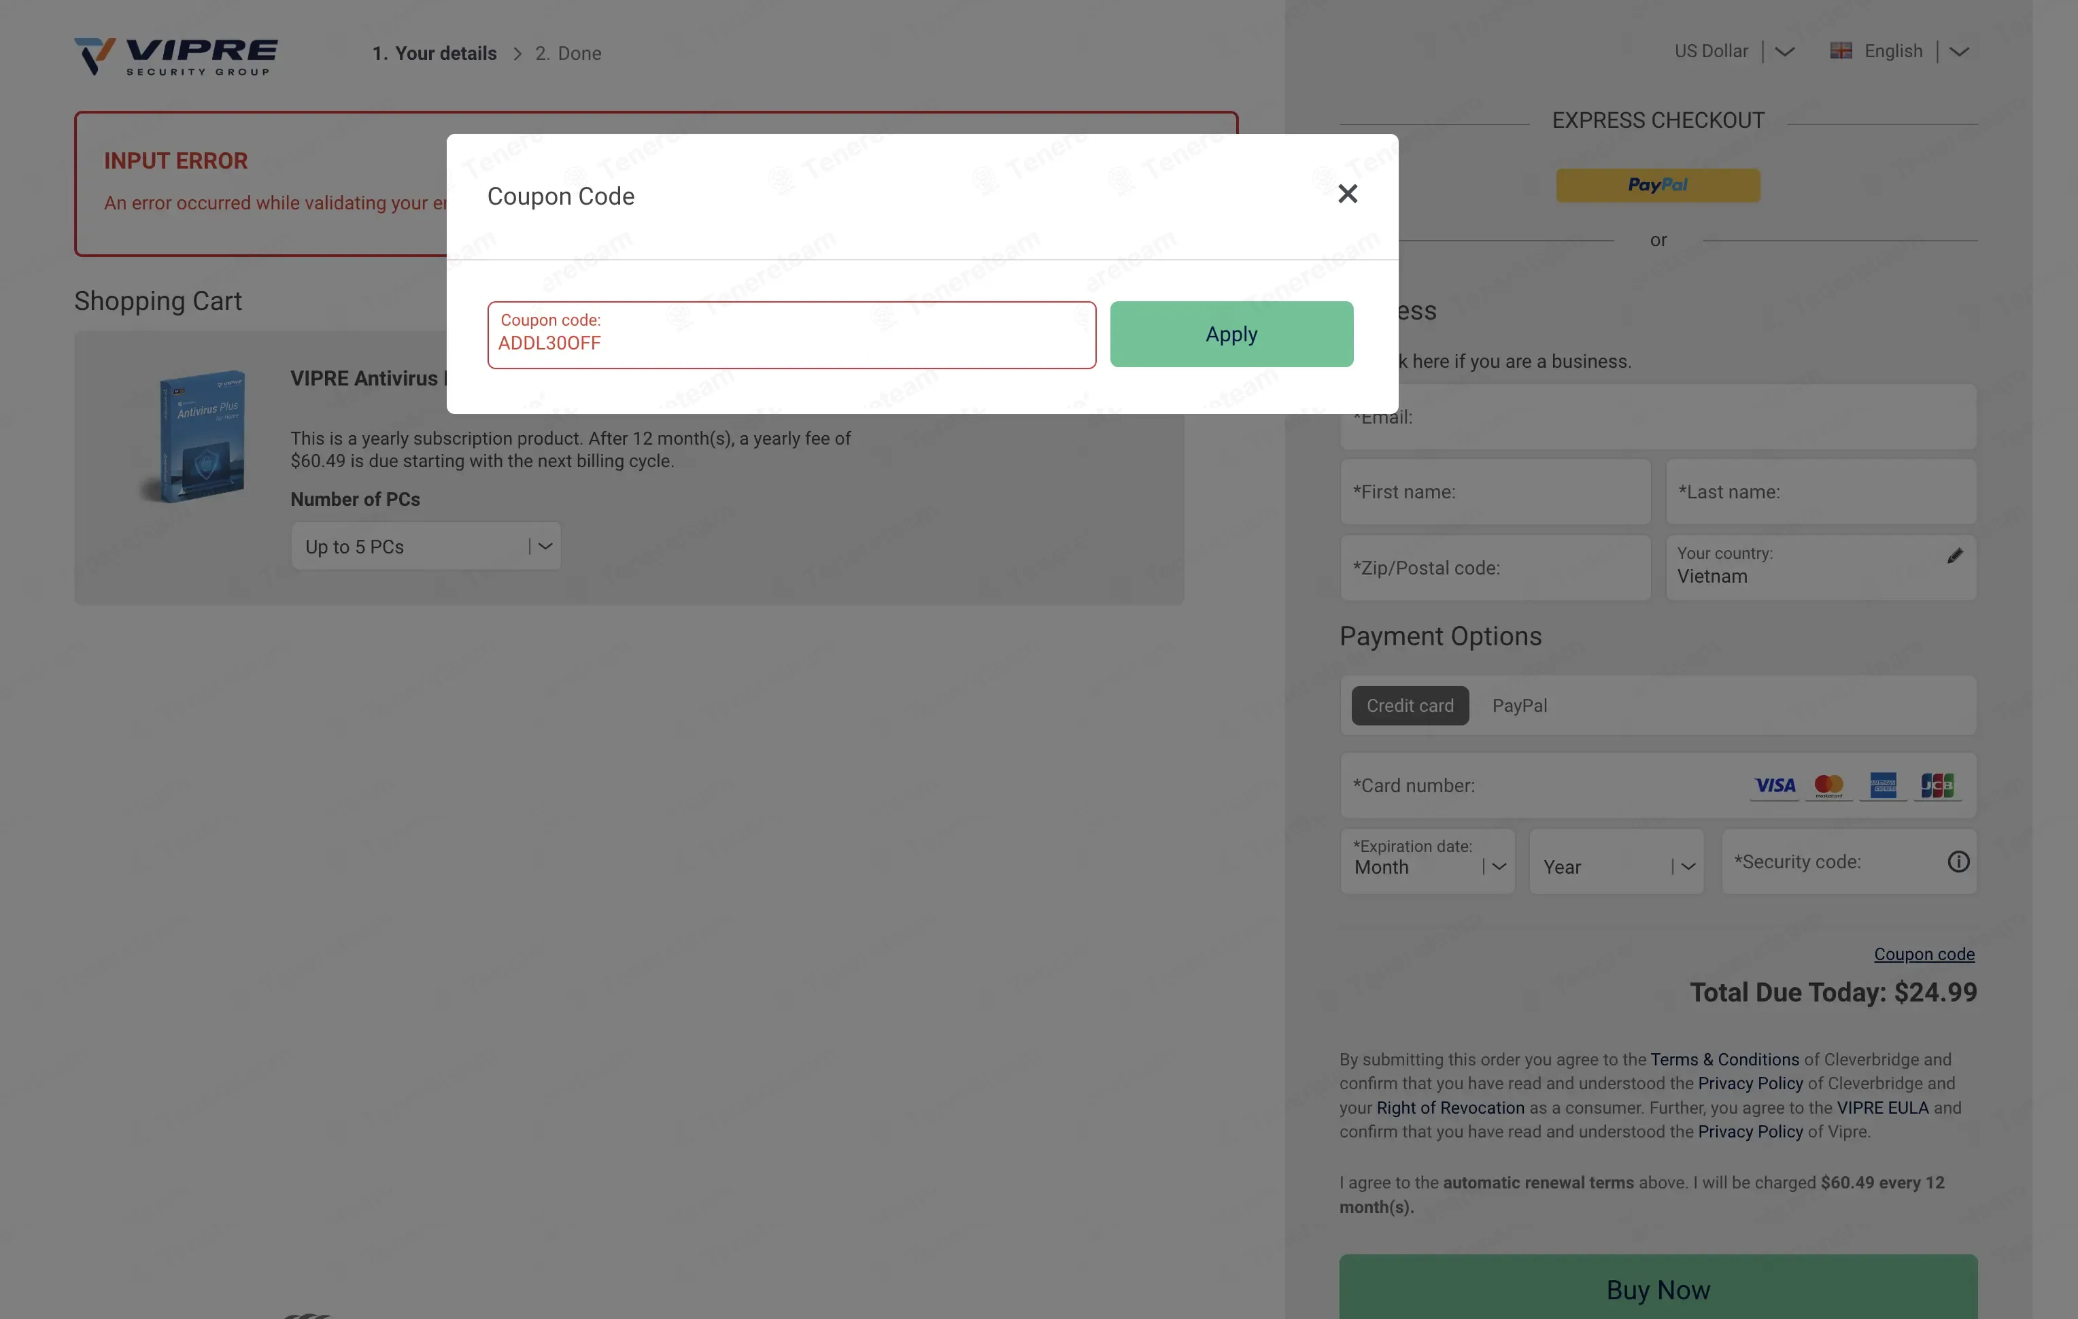The width and height of the screenshot is (2078, 1319).
Task: Pay with PayPal express checkout button
Action: click(x=1658, y=185)
